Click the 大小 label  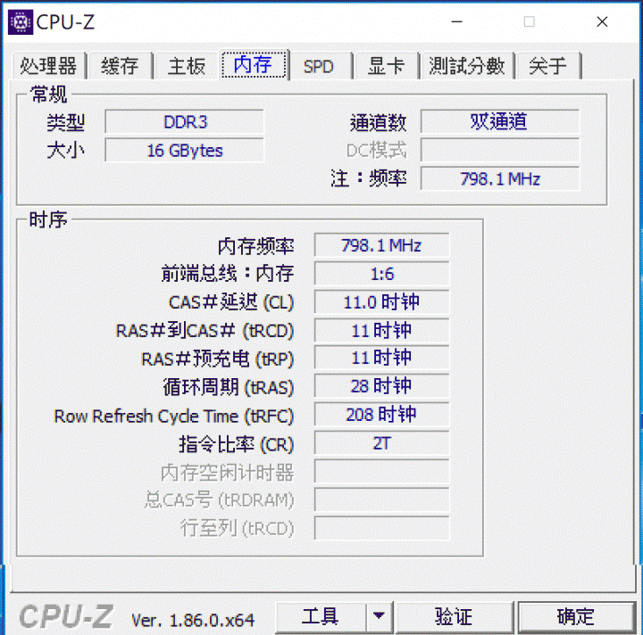pos(65,151)
